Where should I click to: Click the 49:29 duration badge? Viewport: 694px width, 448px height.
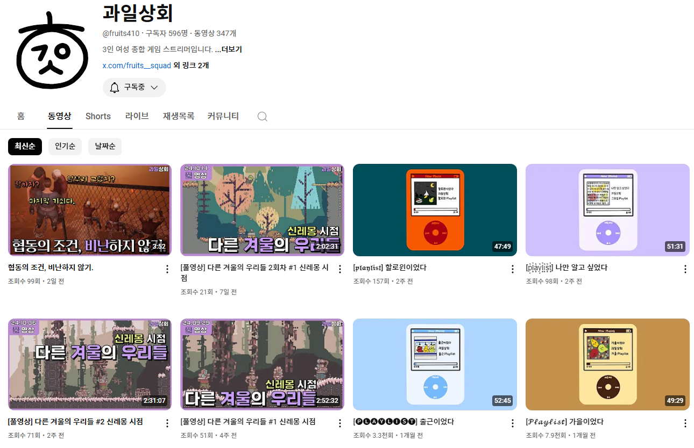point(675,401)
